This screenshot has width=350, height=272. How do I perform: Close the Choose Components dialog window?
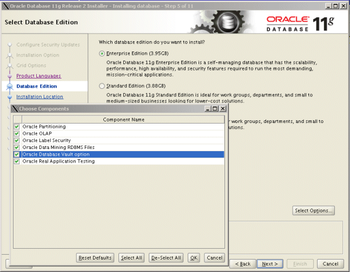[223, 108]
